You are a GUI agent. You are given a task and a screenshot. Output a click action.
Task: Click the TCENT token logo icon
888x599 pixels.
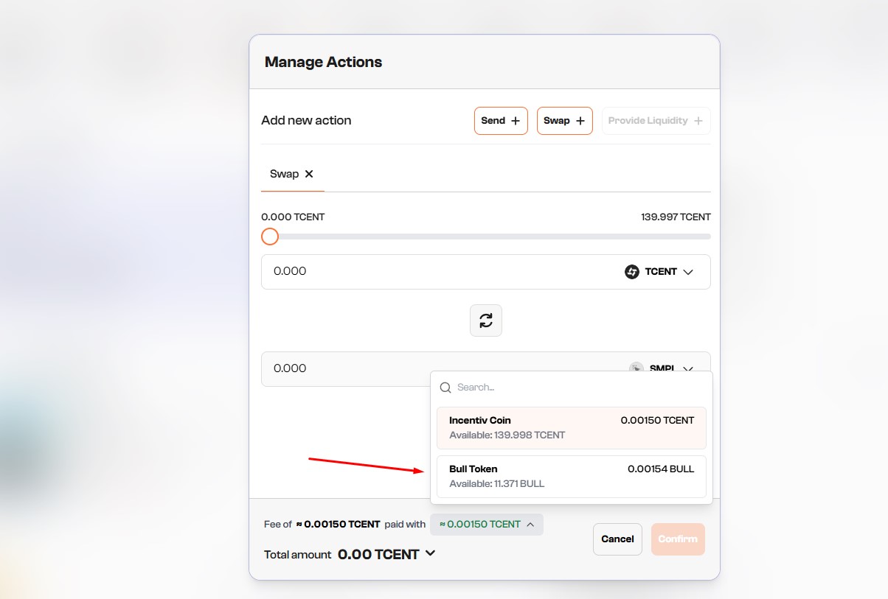tap(631, 272)
